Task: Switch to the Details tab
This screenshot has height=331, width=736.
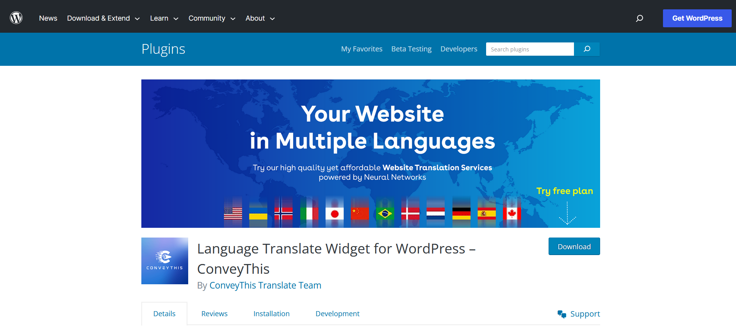Action: (x=164, y=313)
